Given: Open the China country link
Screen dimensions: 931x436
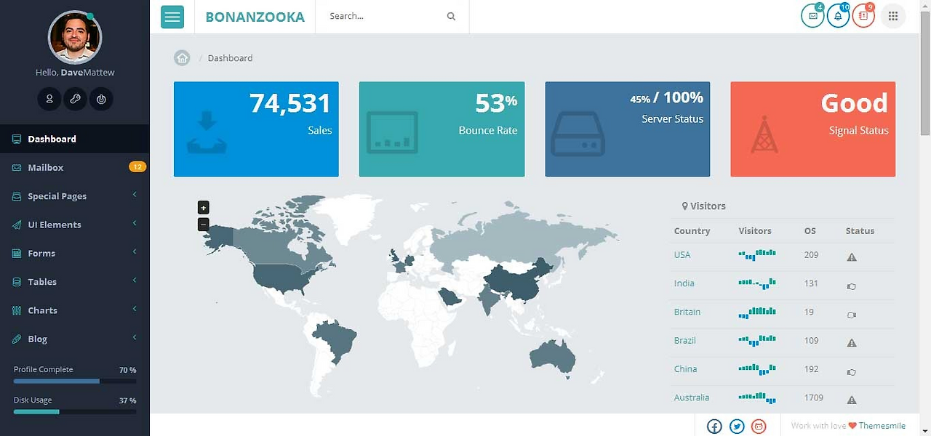Looking at the screenshot, I should pos(686,369).
